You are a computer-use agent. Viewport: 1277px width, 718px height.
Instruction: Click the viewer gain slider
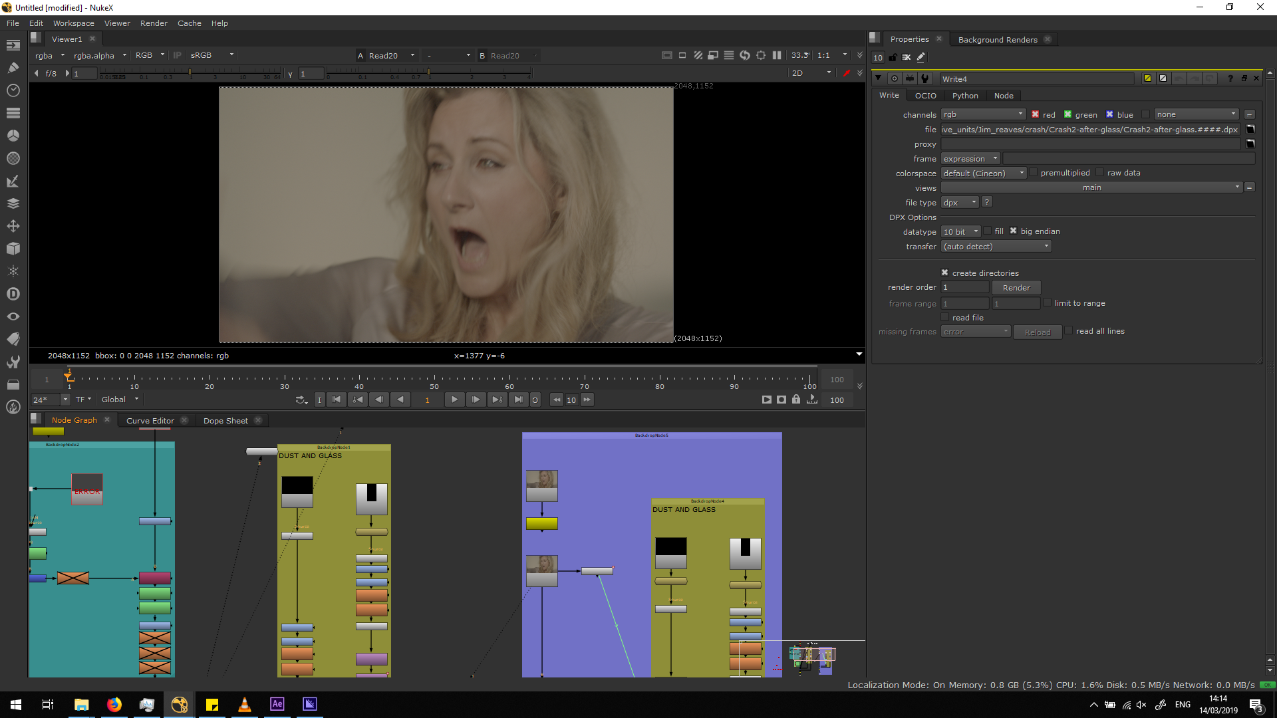[190, 73]
